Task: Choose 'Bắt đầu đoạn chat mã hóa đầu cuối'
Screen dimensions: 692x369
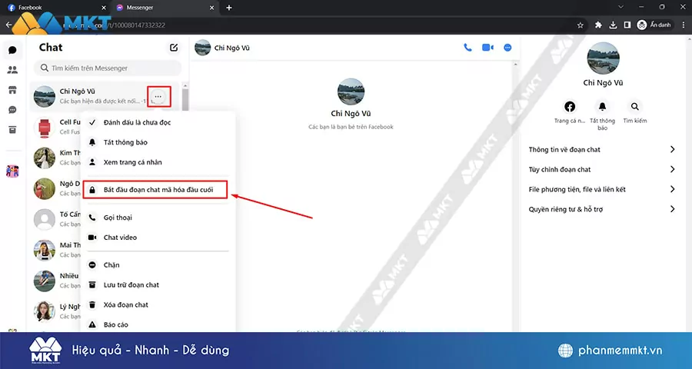Action: click(x=155, y=190)
